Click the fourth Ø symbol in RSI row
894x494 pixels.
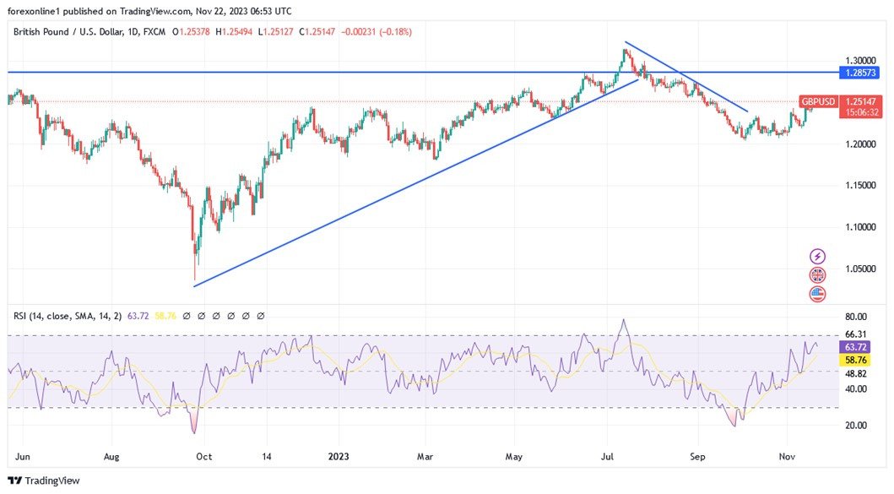(x=230, y=315)
